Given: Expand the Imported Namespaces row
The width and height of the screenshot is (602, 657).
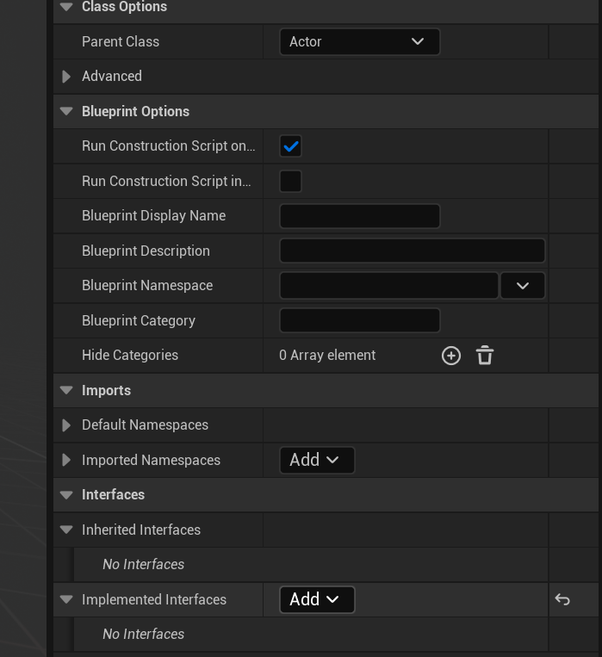Looking at the screenshot, I should click(66, 460).
